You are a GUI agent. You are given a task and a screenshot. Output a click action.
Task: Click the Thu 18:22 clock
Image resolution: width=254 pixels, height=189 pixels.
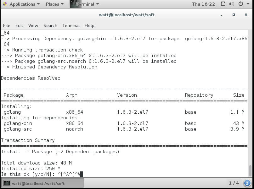203,4
